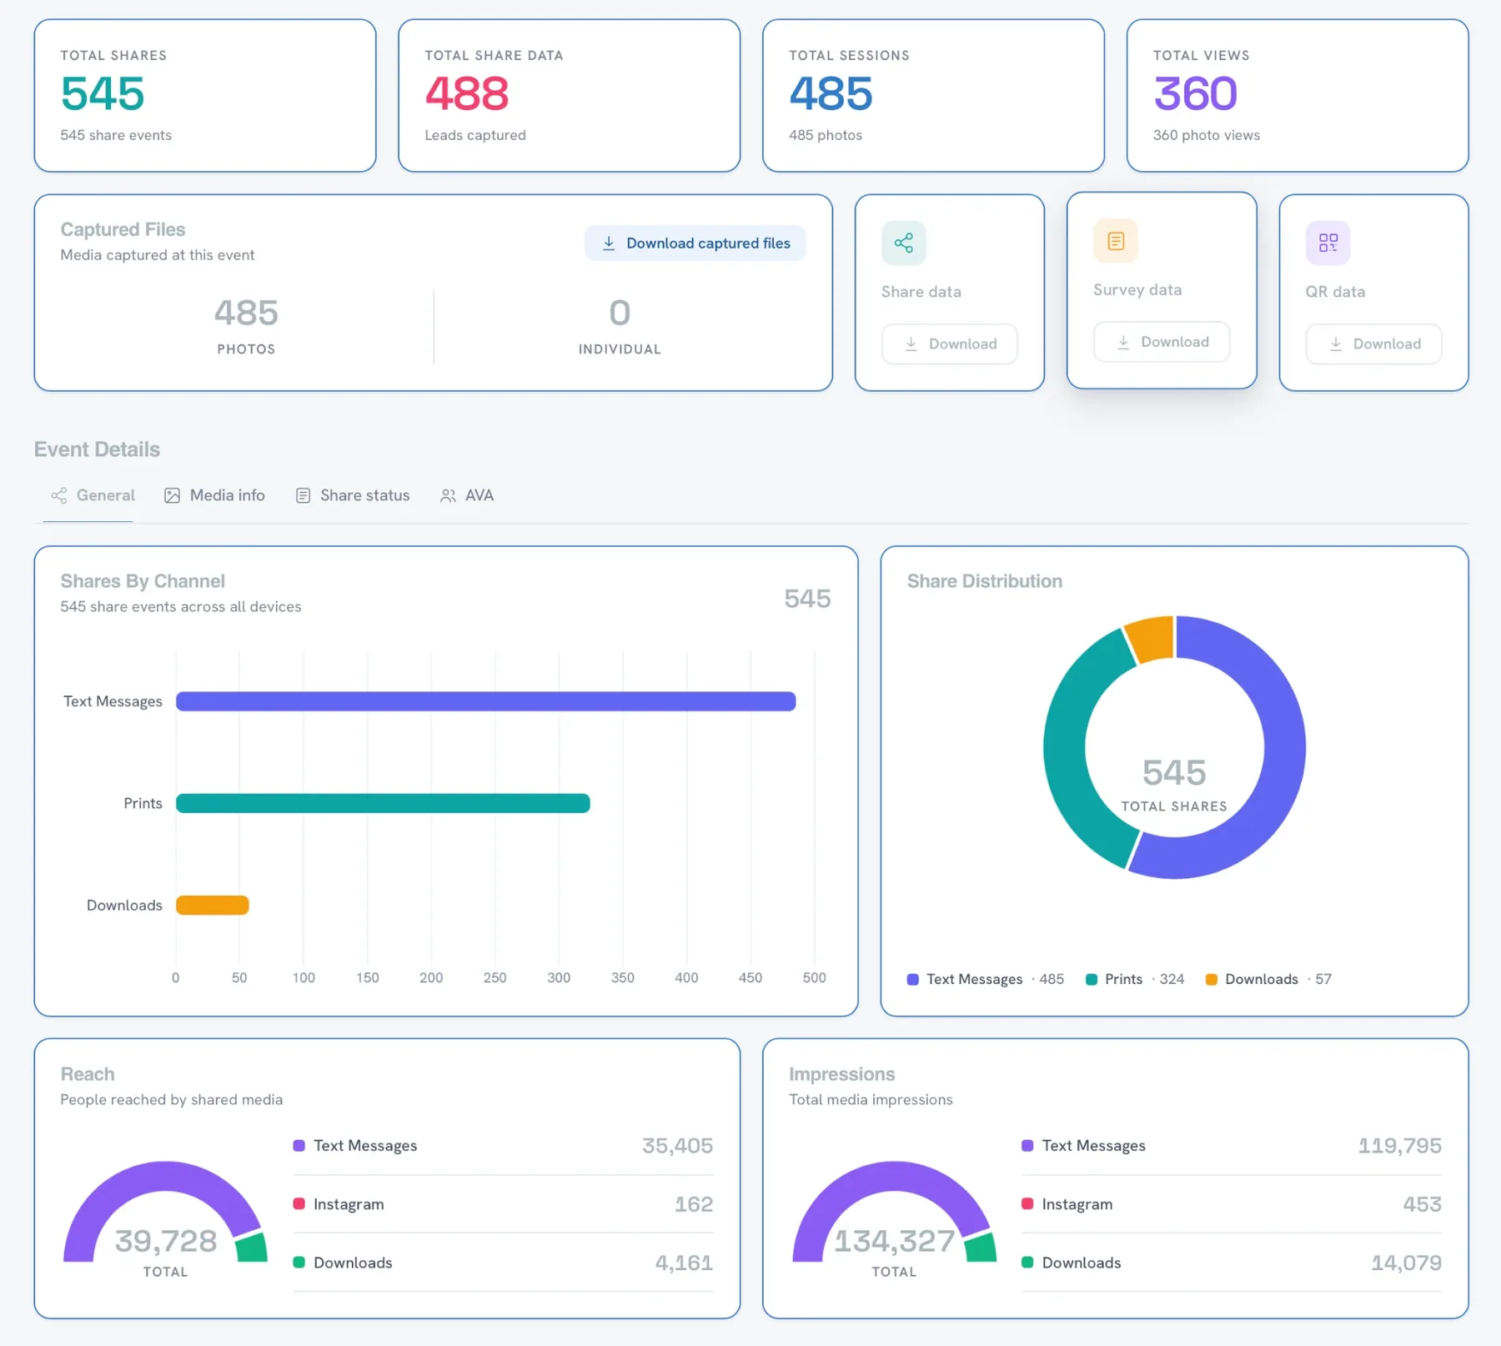Click the Impressions Instagram value 453
This screenshot has height=1346, width=1501.
(1422, 1204)
